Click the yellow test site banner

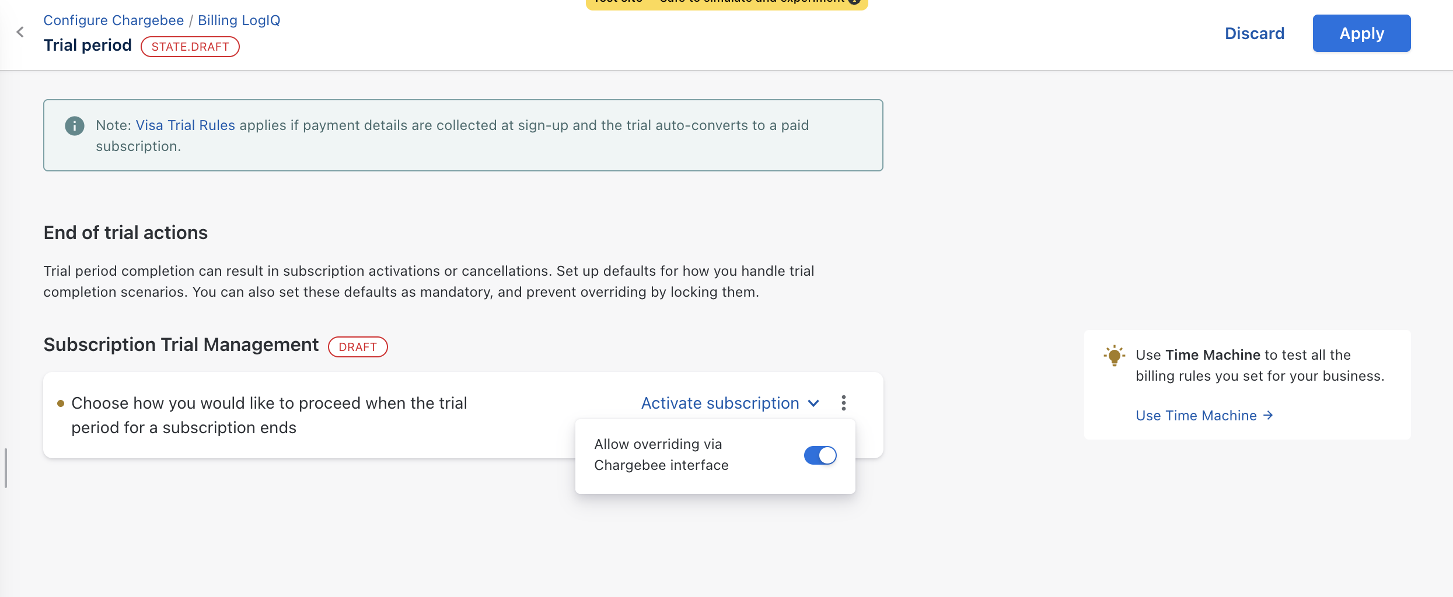tap(726, 3)
